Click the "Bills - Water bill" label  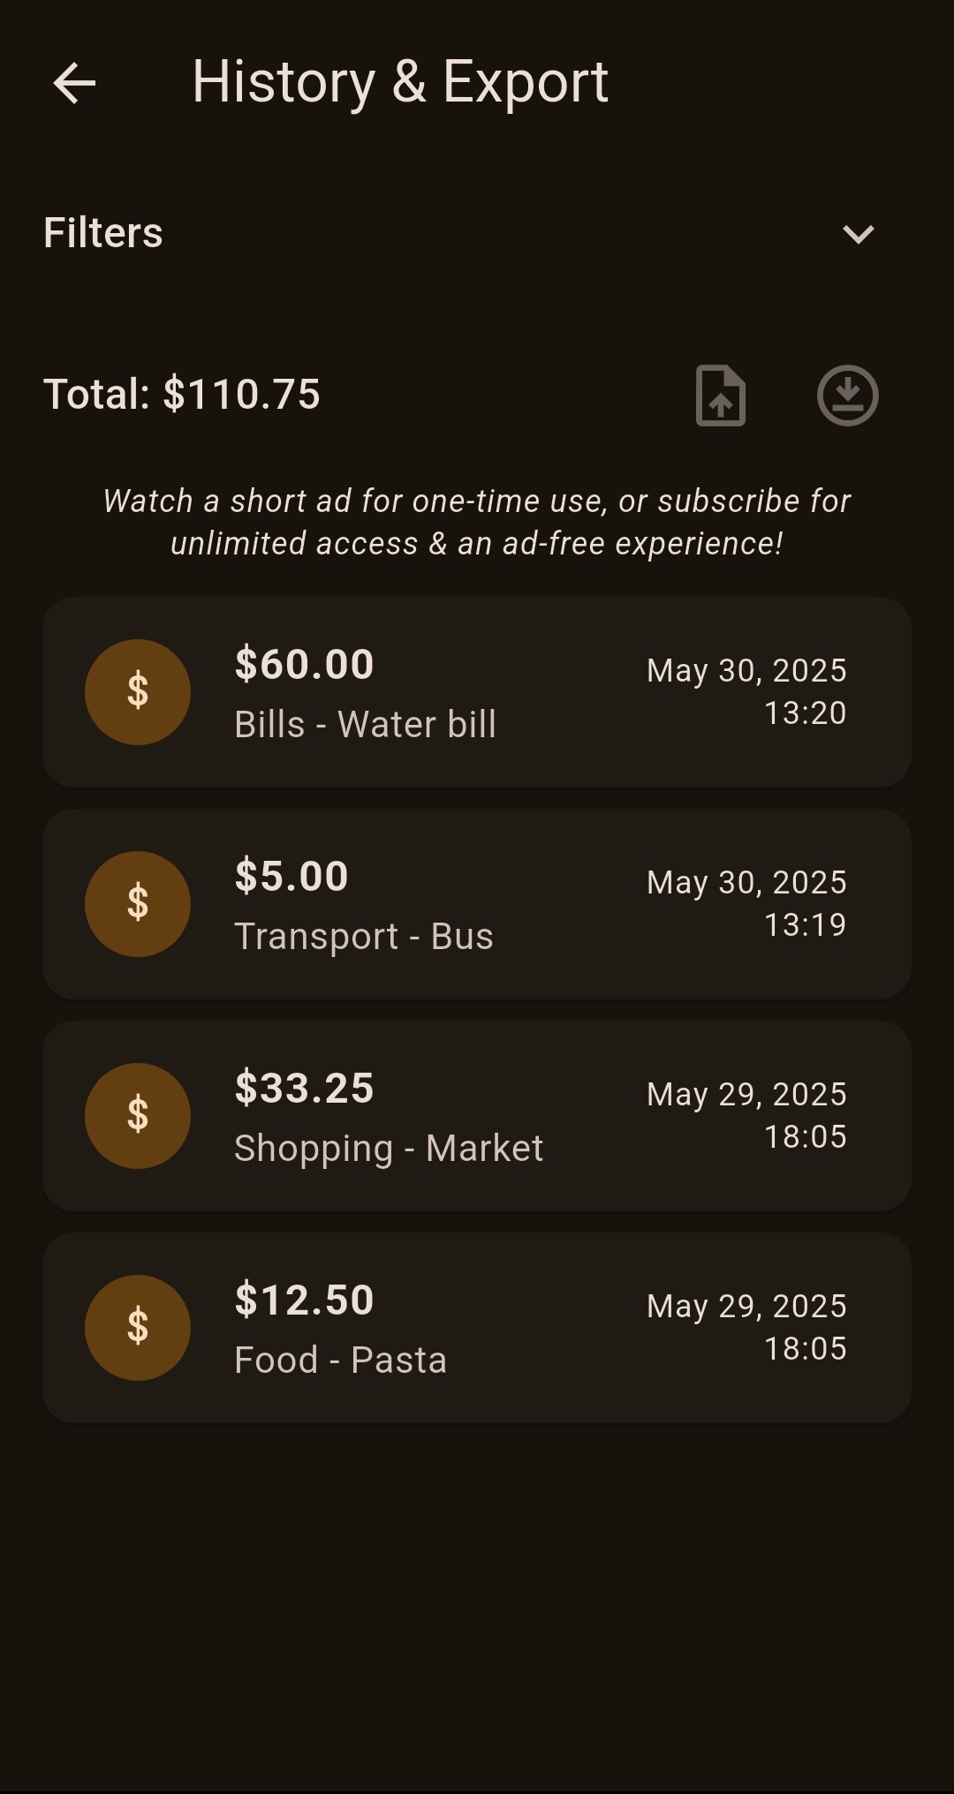(x=365, y=725)
